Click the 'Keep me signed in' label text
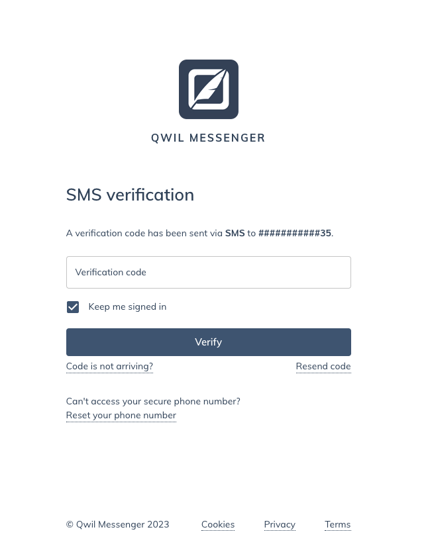Screen dimensions: 430x552 click(127, 306)
